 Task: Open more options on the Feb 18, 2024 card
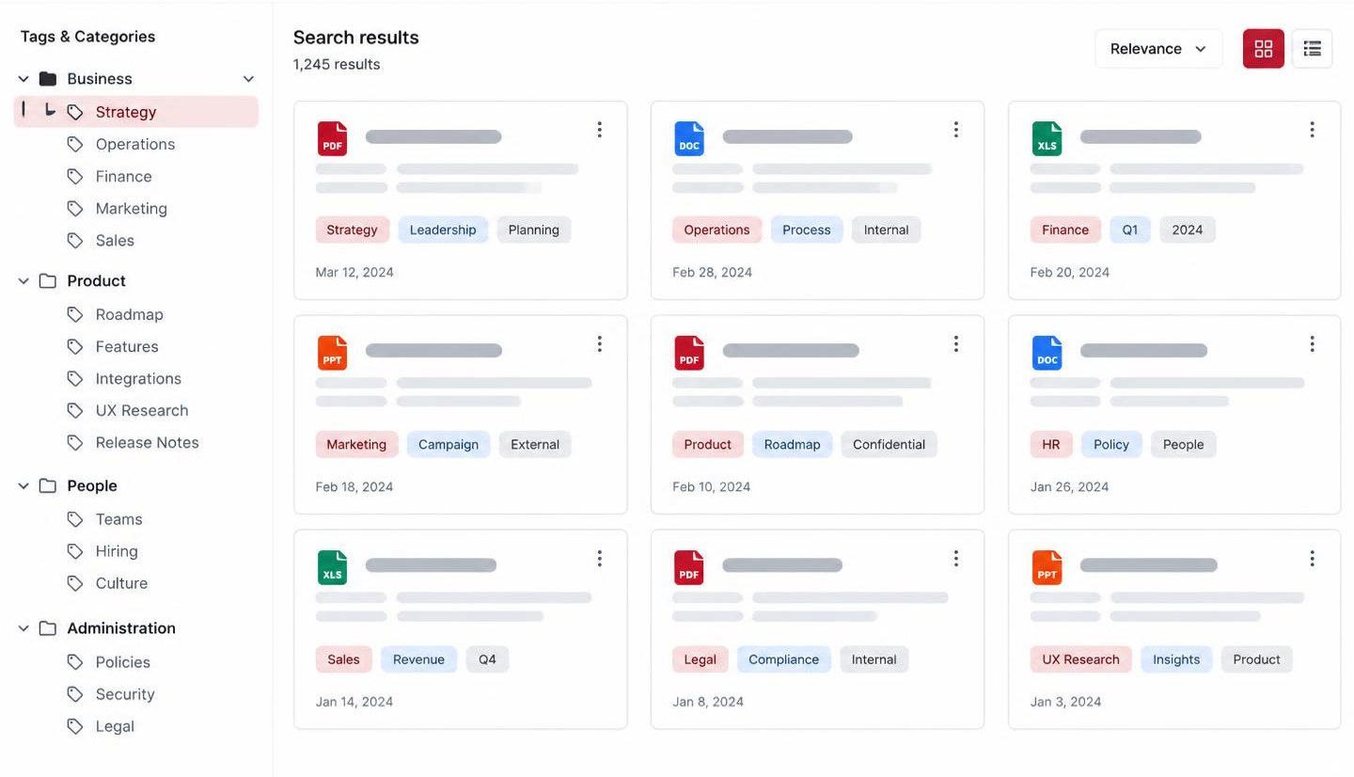click(x=599, y=344)
